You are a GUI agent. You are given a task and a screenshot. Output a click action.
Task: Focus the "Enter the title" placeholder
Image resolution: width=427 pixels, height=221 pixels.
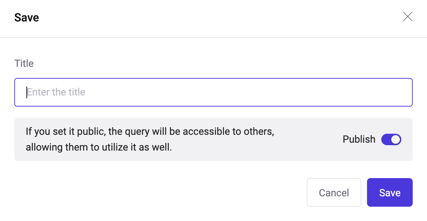click(56, 92)
